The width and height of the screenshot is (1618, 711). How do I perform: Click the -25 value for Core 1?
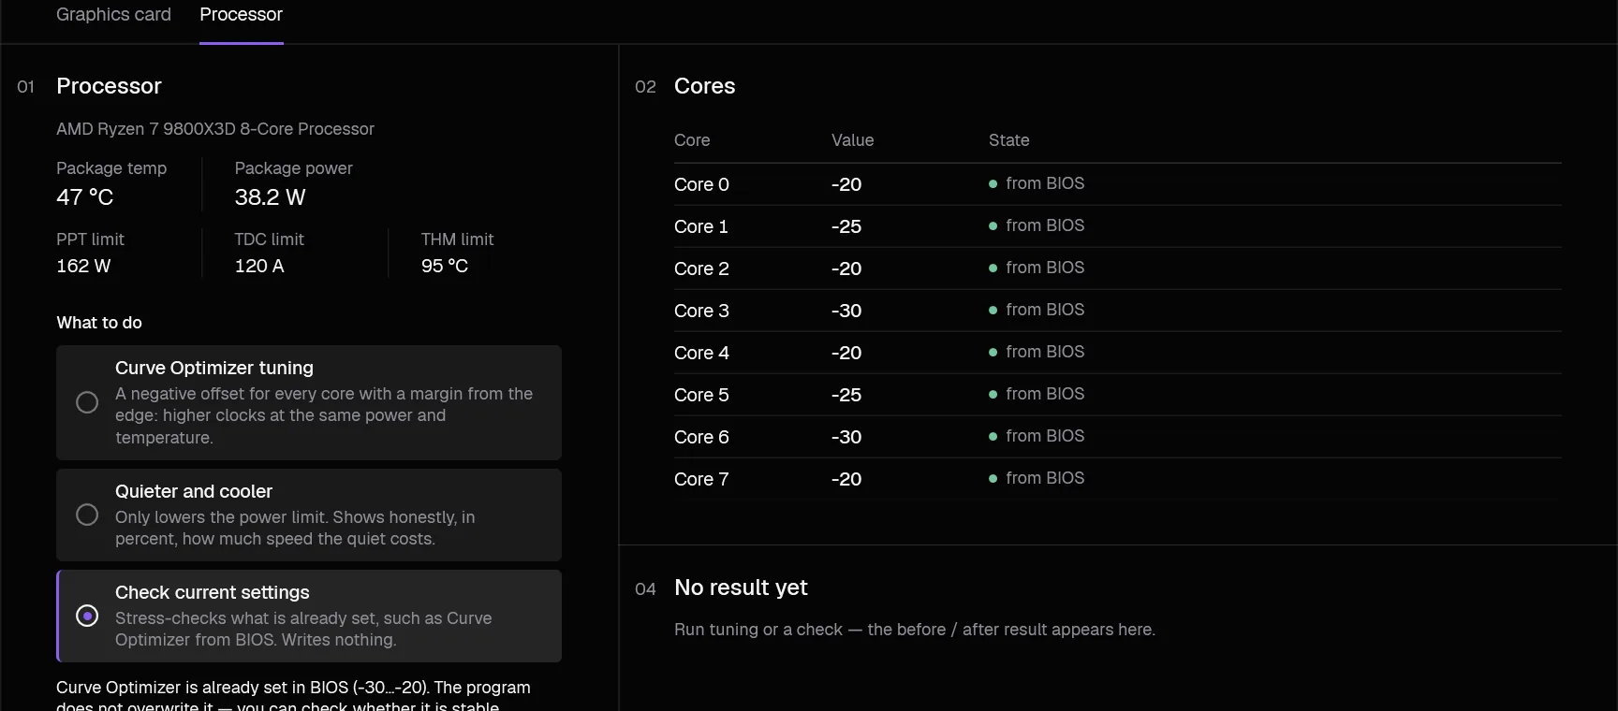coord(846,226)
